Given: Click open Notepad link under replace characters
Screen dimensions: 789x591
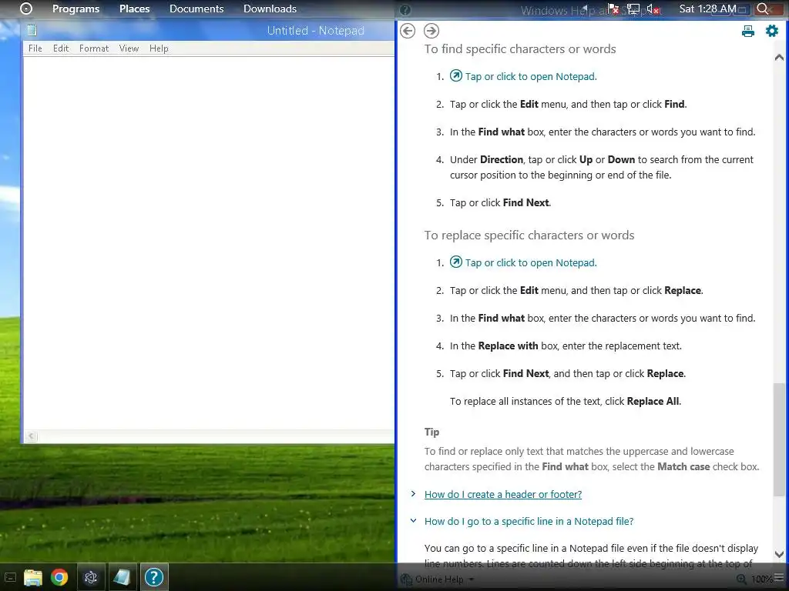Looking at the screenshot, I should (531, 262).
